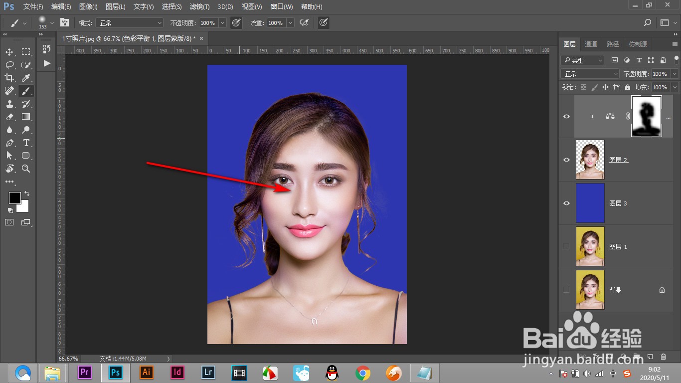The height and width of the screenshot is (383, 681).
Task: Expand the flow 流量 dropdown arrow
Action: (290, 23)
